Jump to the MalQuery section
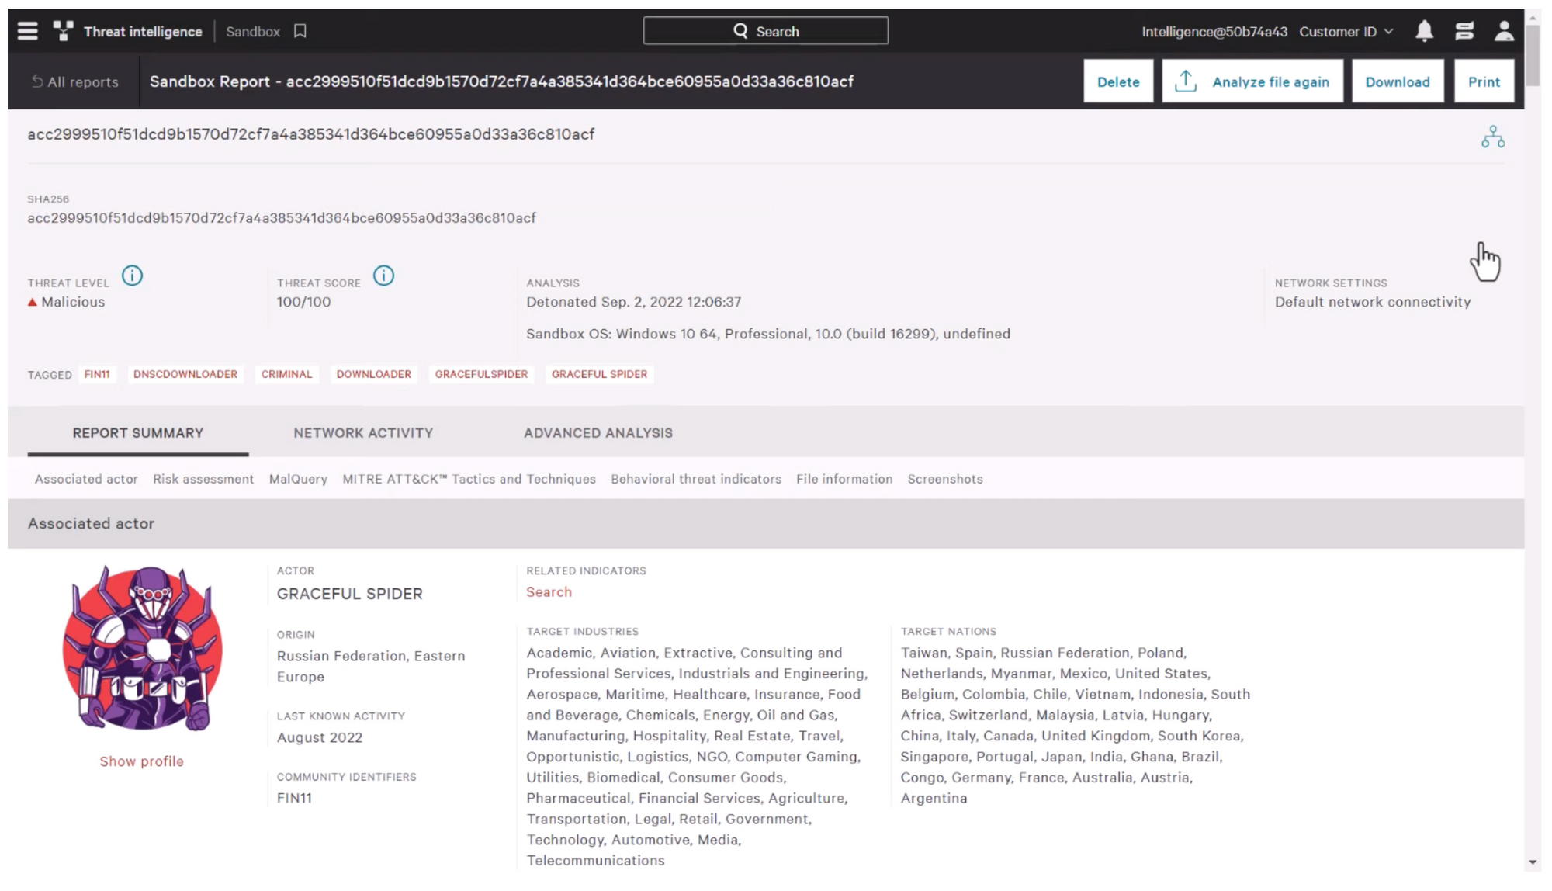The width and height of the screenshot is (1552, 891). (x=298, y=479)
